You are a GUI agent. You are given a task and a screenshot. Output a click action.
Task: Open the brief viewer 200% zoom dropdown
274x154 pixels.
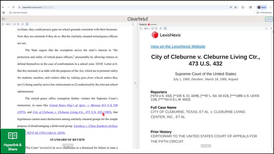tap(8, 24)
